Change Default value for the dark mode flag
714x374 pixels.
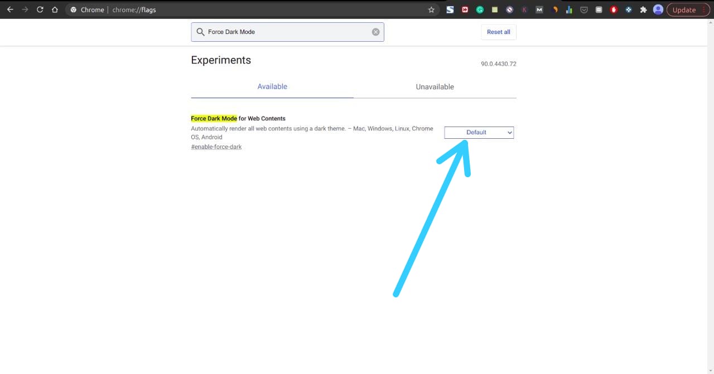click(x=479, y=132)
